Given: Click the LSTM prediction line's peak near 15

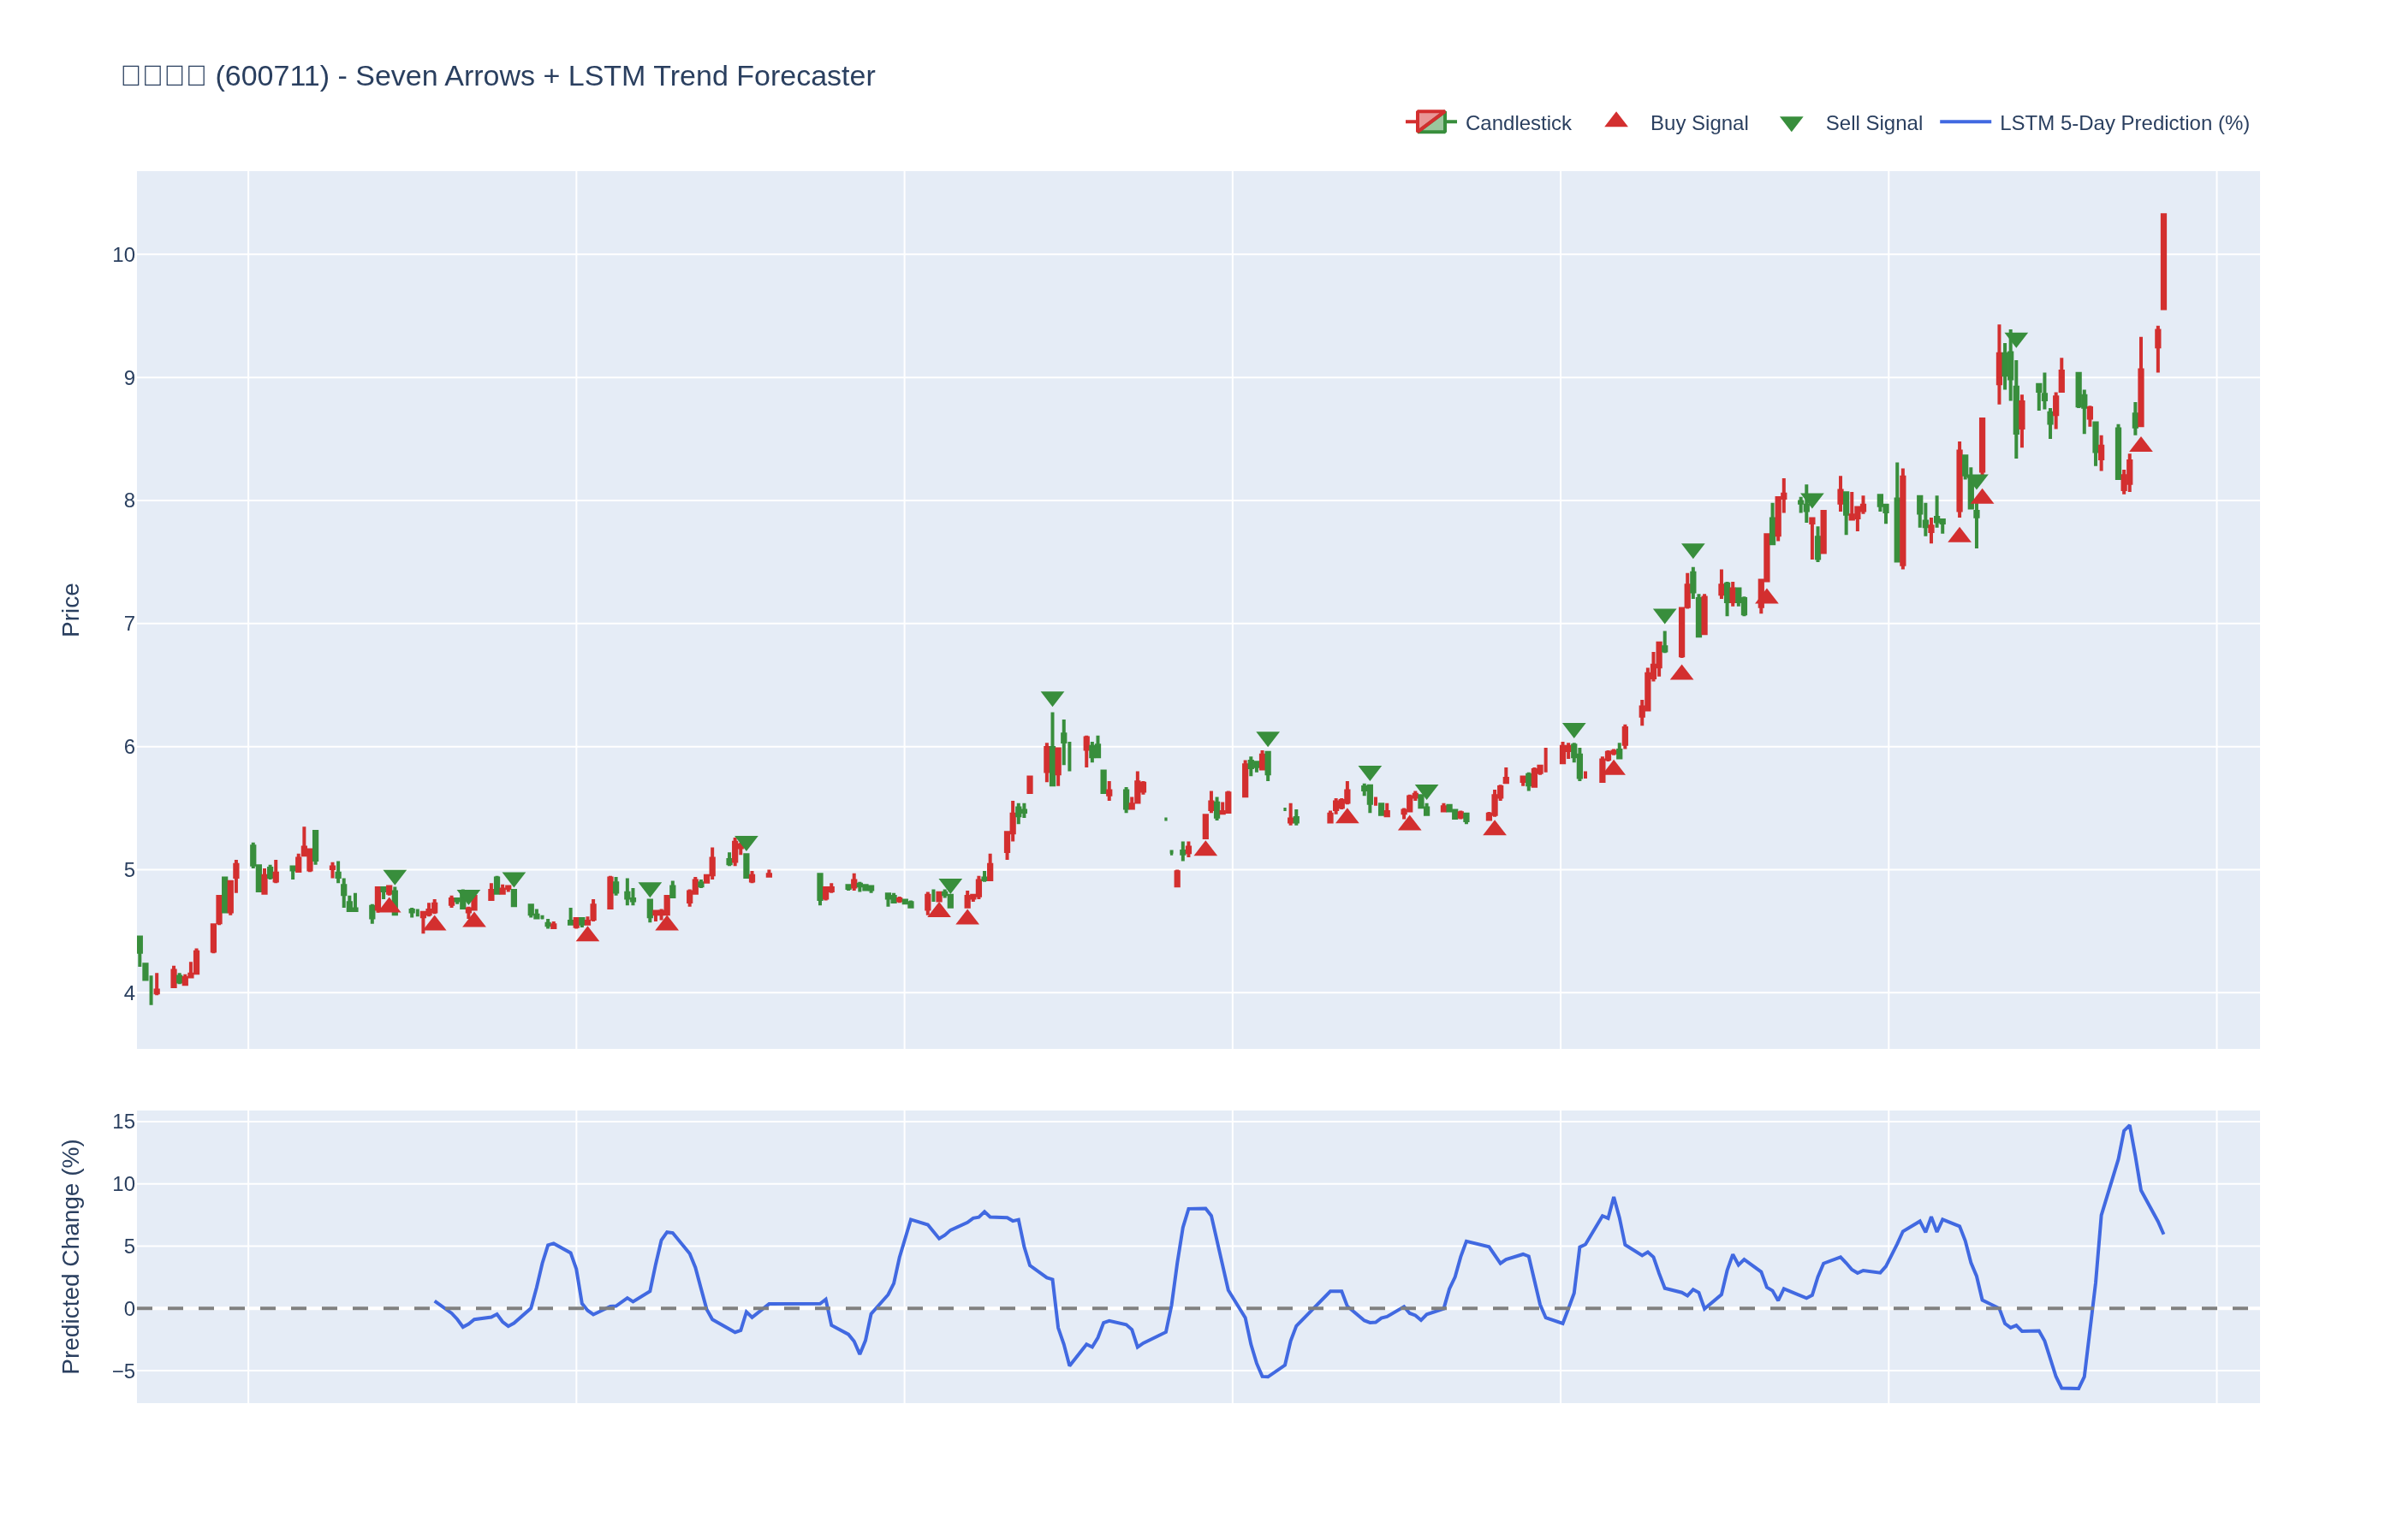Looking at the screenshot, I should coord(2129,1126).
